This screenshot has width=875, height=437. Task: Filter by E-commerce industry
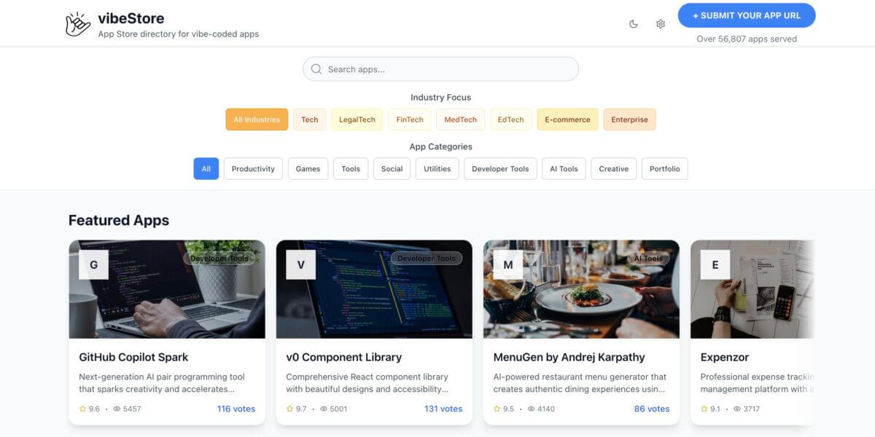tap(568, 119)
